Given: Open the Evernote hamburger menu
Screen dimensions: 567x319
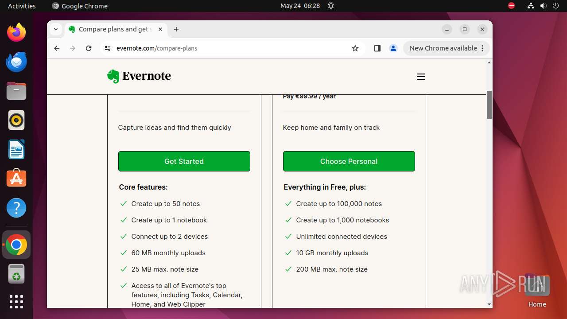Looking at the screenshot, I should 421,77.
